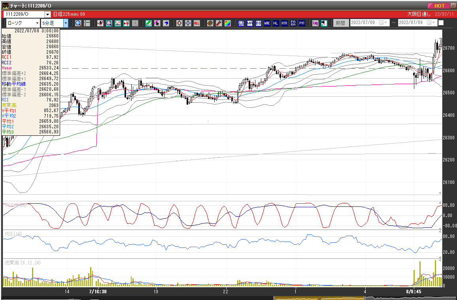Toggle the ATR indicator
The height and width of the screenshot is (300, 457).
(285, 23)
